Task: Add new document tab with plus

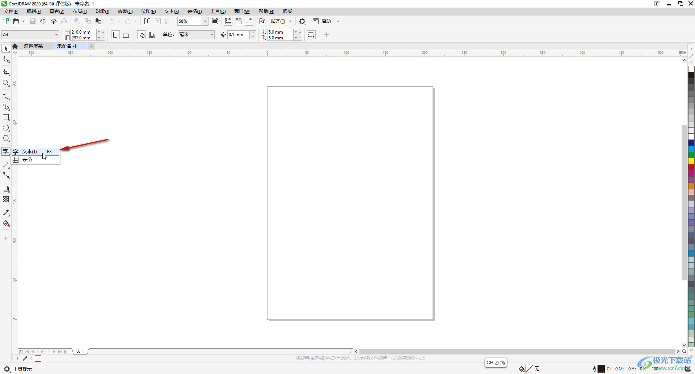Action: click(91, 46)
